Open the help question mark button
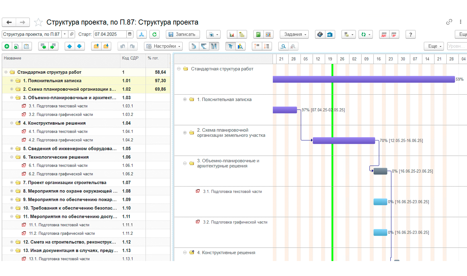The image size is (467, 276). (411, 34)
